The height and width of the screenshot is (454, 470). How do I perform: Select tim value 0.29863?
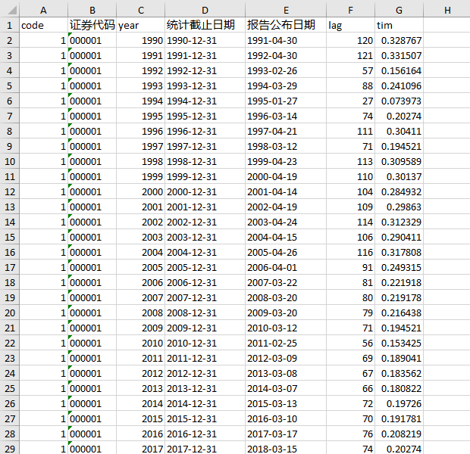tap(399, 207)
